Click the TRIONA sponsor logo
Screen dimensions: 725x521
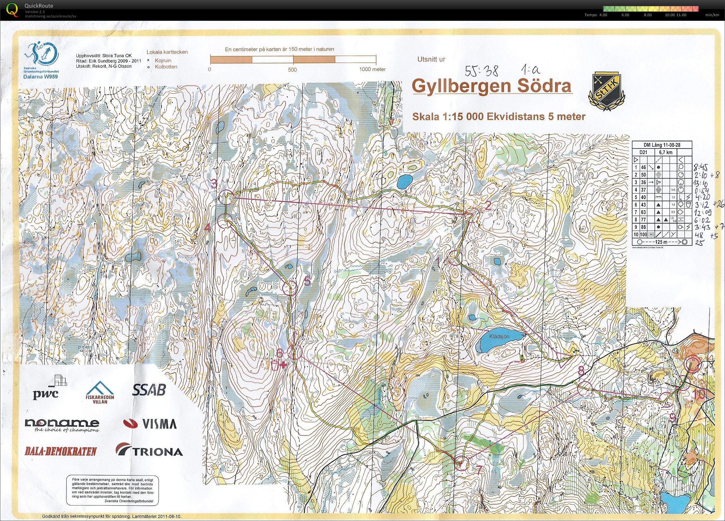click(149, 449)
